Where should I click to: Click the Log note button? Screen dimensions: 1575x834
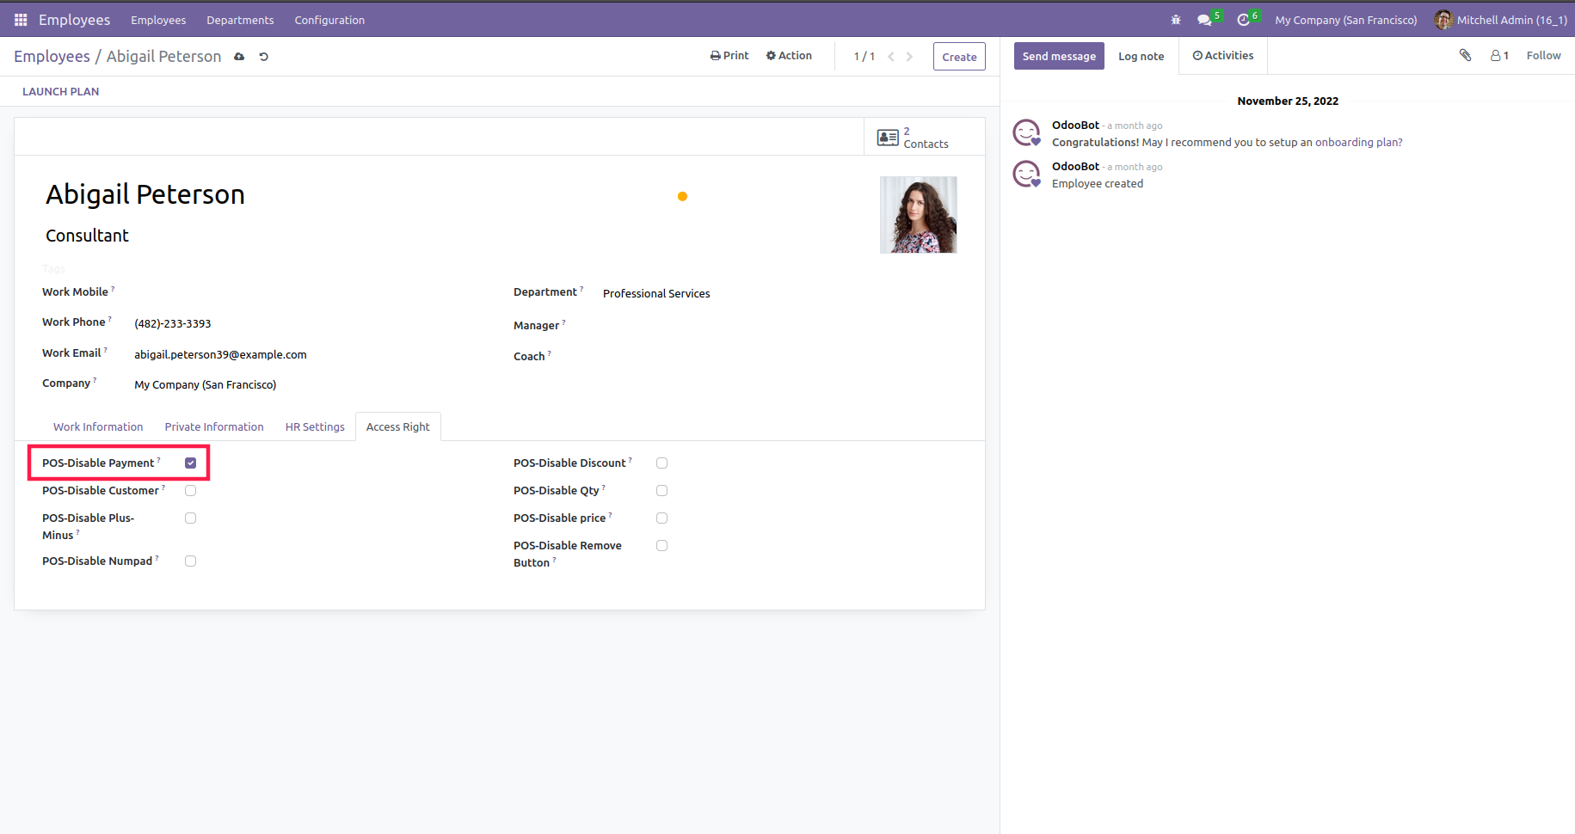(x=1141, y=56)
